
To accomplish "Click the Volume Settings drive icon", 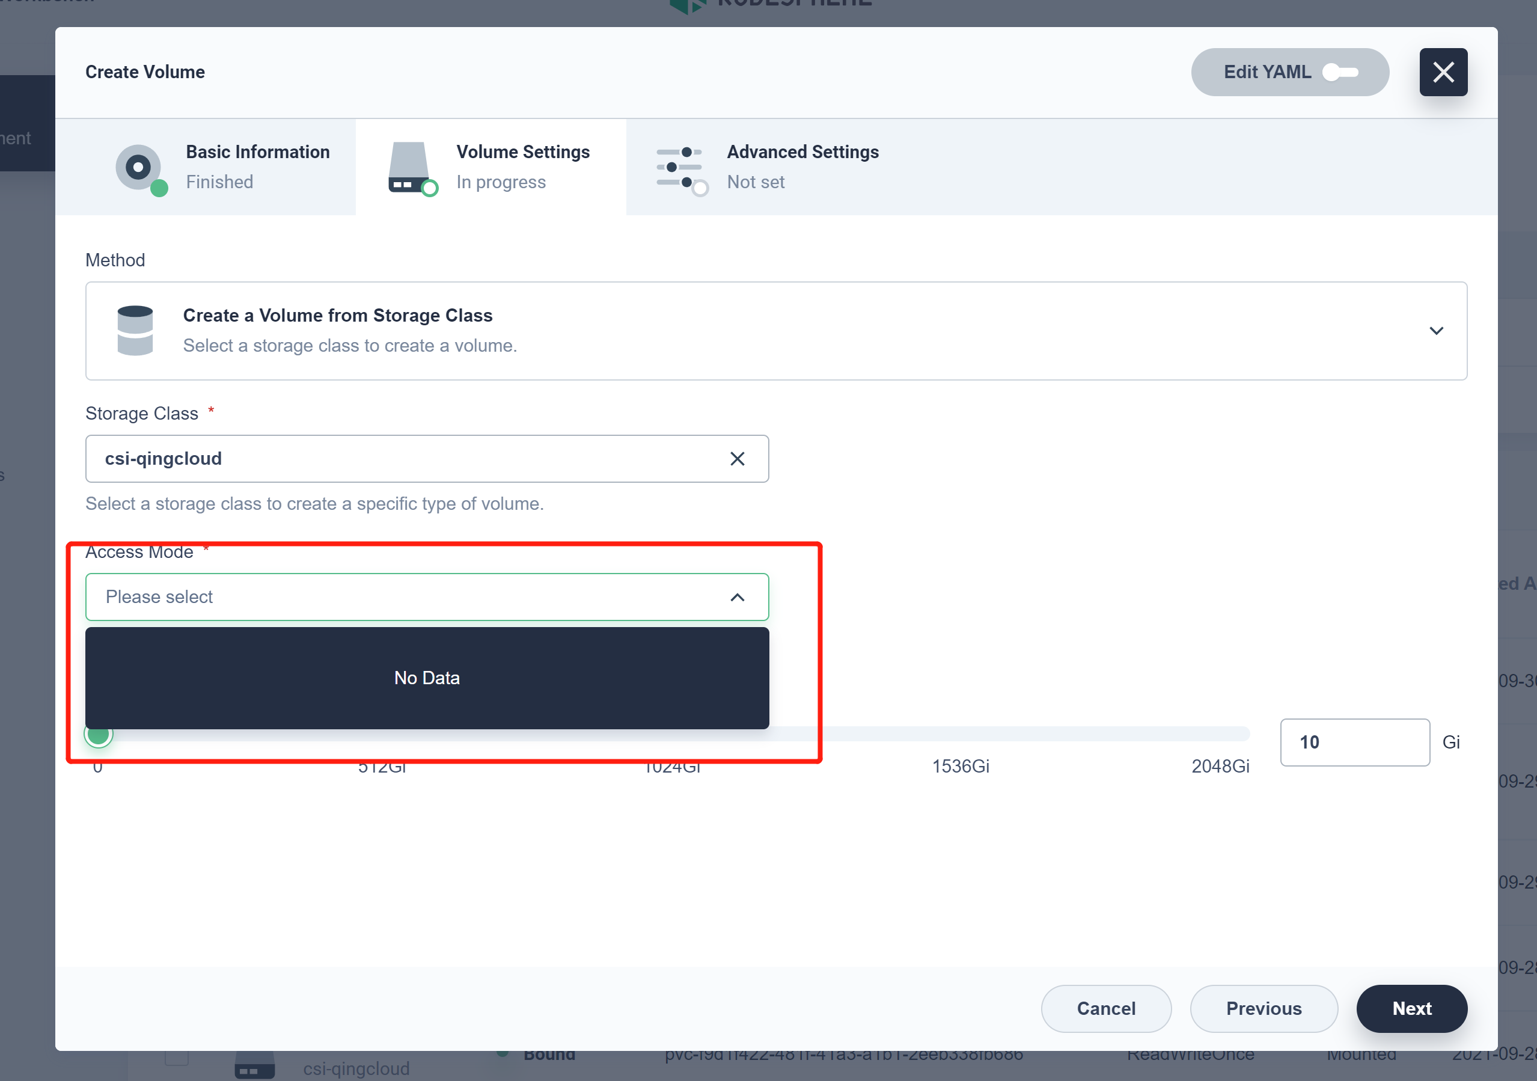I will (410, 168).
